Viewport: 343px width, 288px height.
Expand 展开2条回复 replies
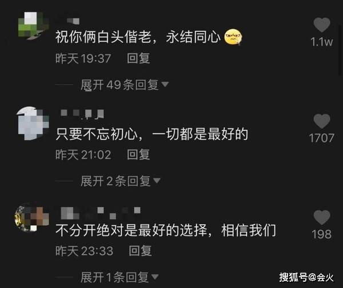pyautogui.click(x=120, y=181)
